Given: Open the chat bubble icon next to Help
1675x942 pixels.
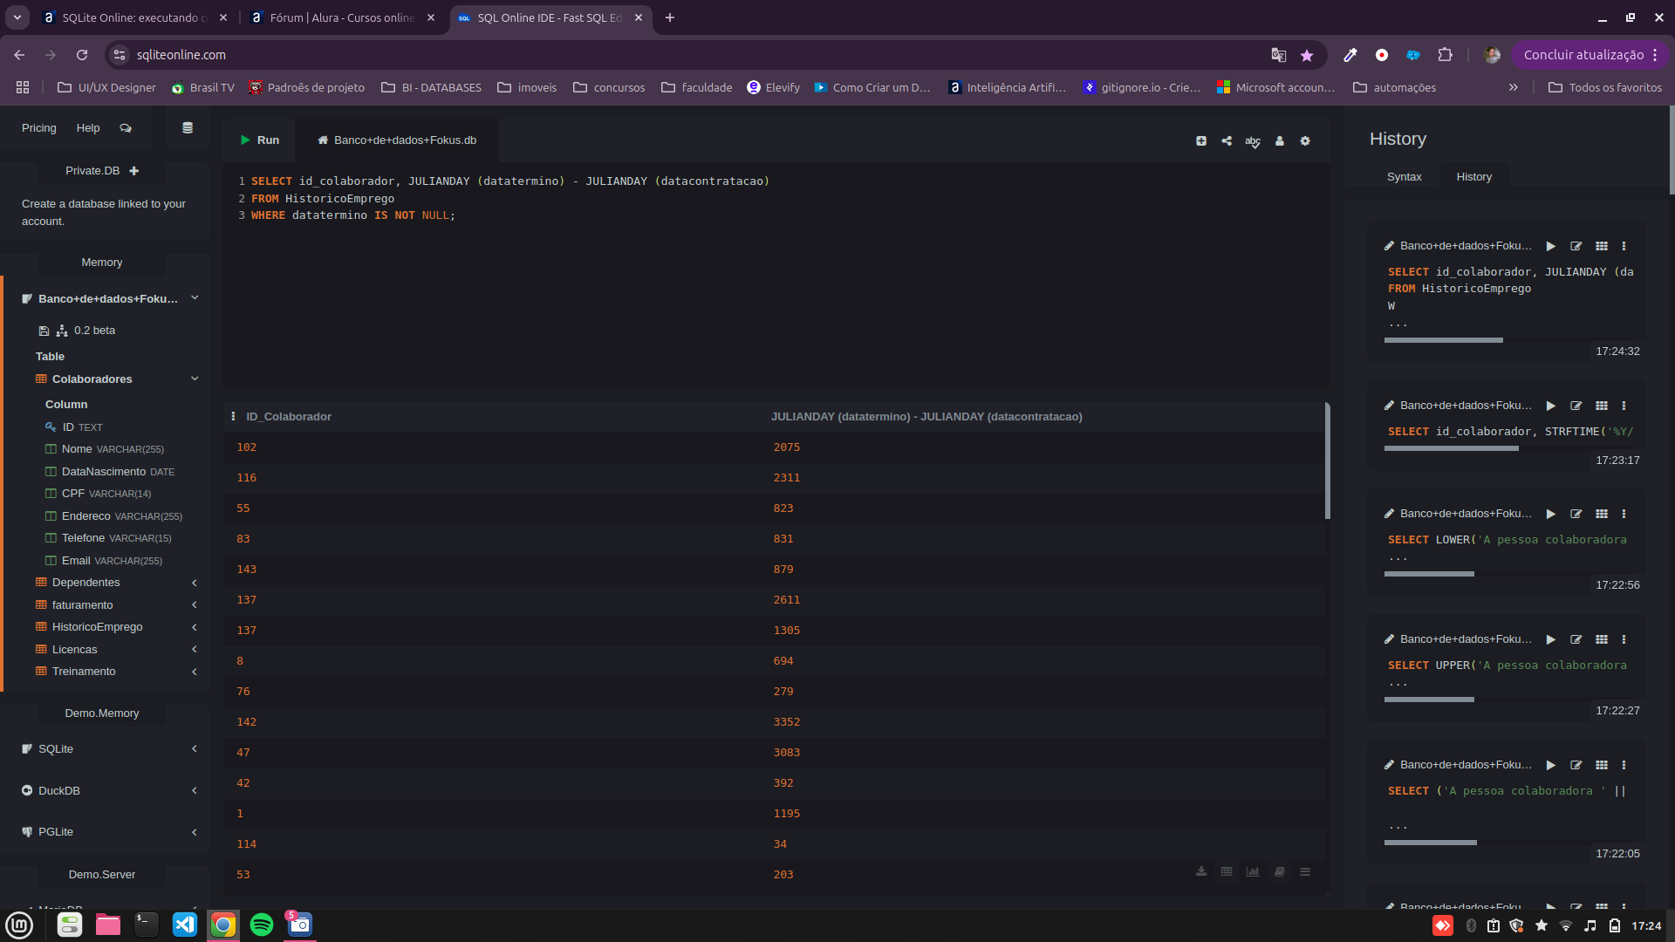Looking at the screenshot, I should tap(126, 128).
